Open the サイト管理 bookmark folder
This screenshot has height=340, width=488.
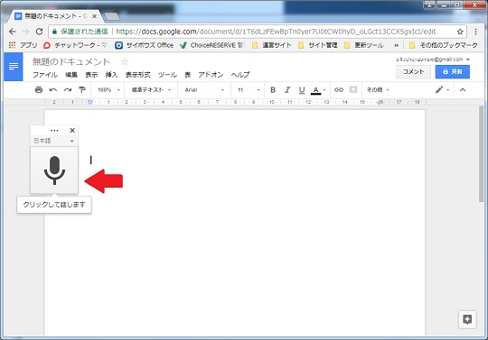click(x=317, y=45)
